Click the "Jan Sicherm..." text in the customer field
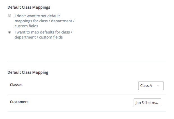Image resolution: width=174 pixels, height=119 pixels. [x=146, y=103]
